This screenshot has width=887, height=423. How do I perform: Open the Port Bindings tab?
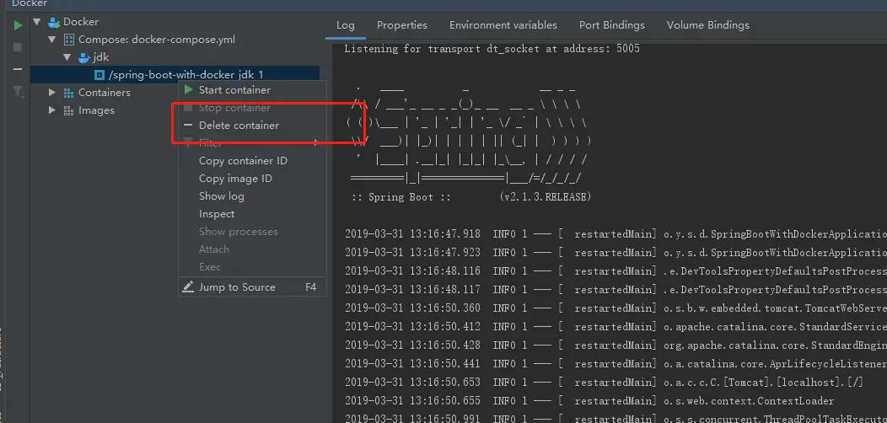(611, 25)
